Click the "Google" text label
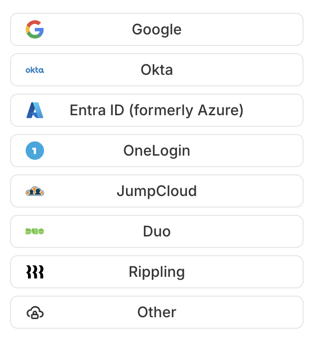320x348 pixels. [157, 29]
